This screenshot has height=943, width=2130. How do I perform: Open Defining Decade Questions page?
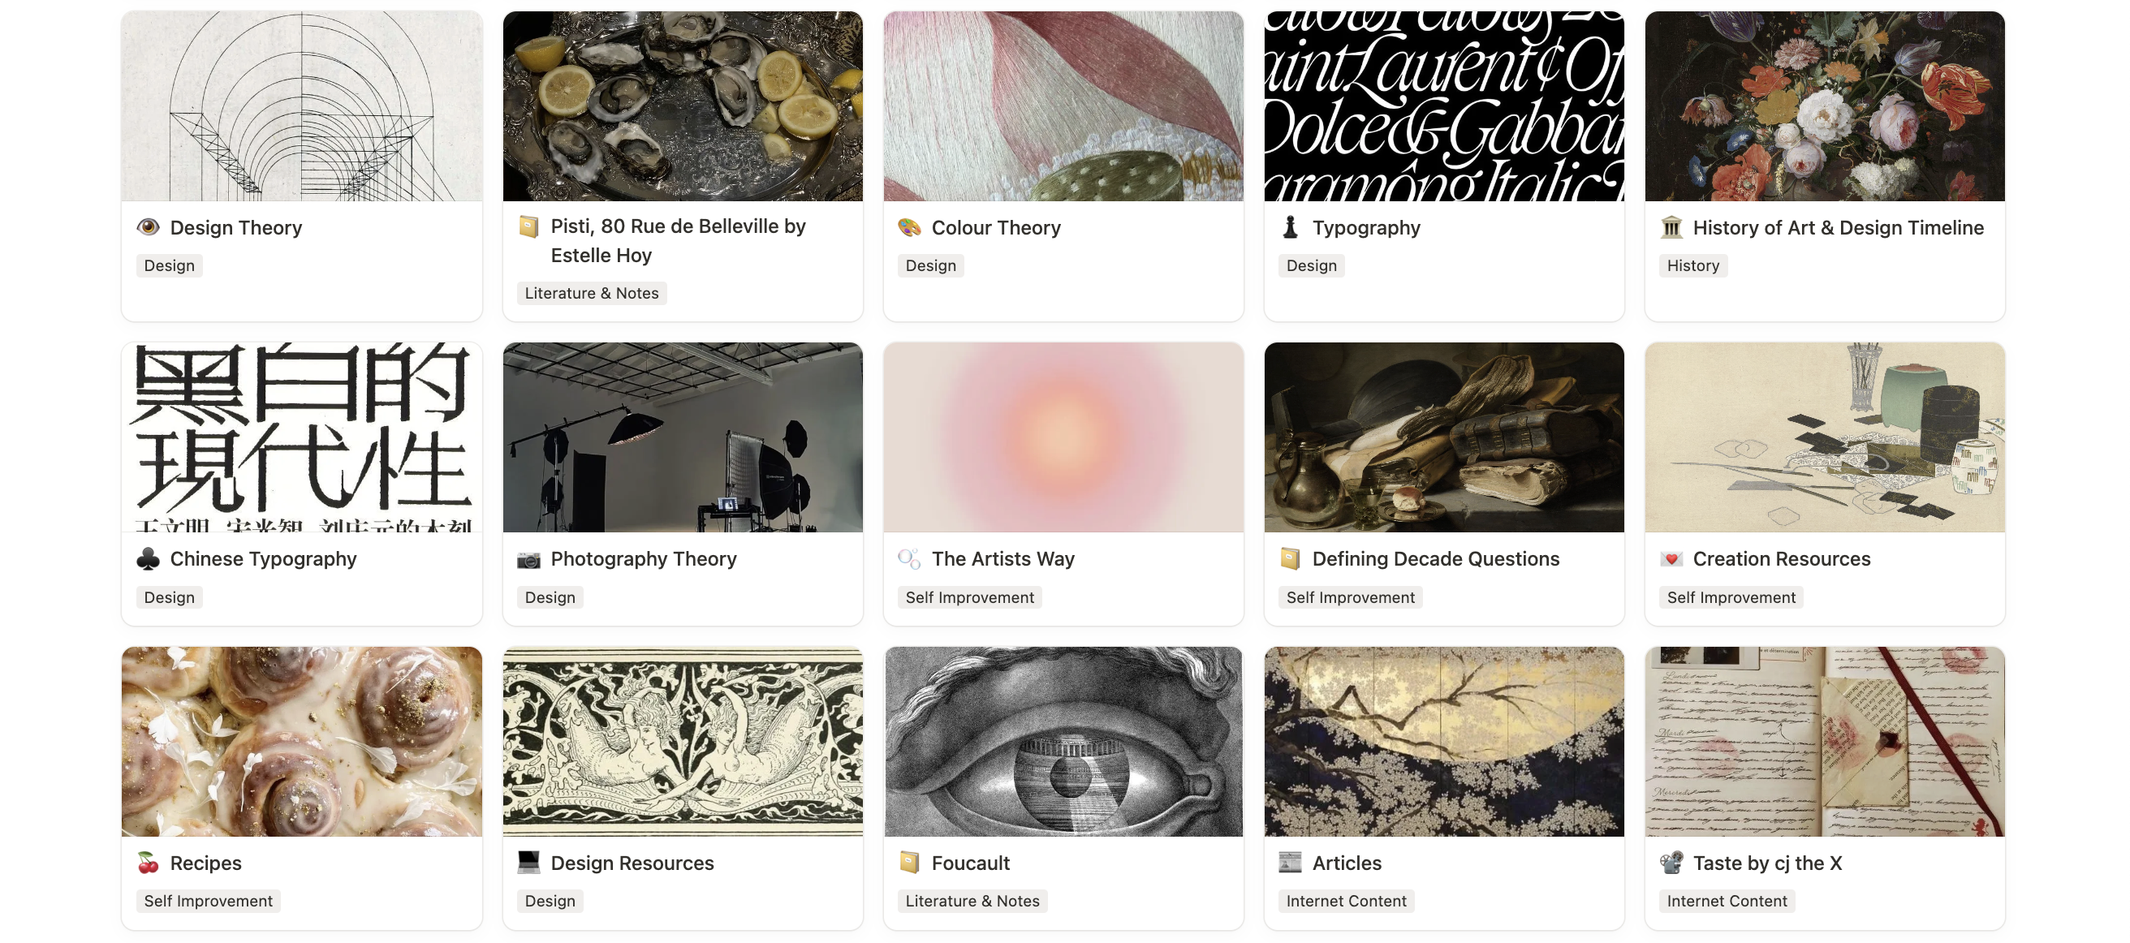tap(1435, 558)
